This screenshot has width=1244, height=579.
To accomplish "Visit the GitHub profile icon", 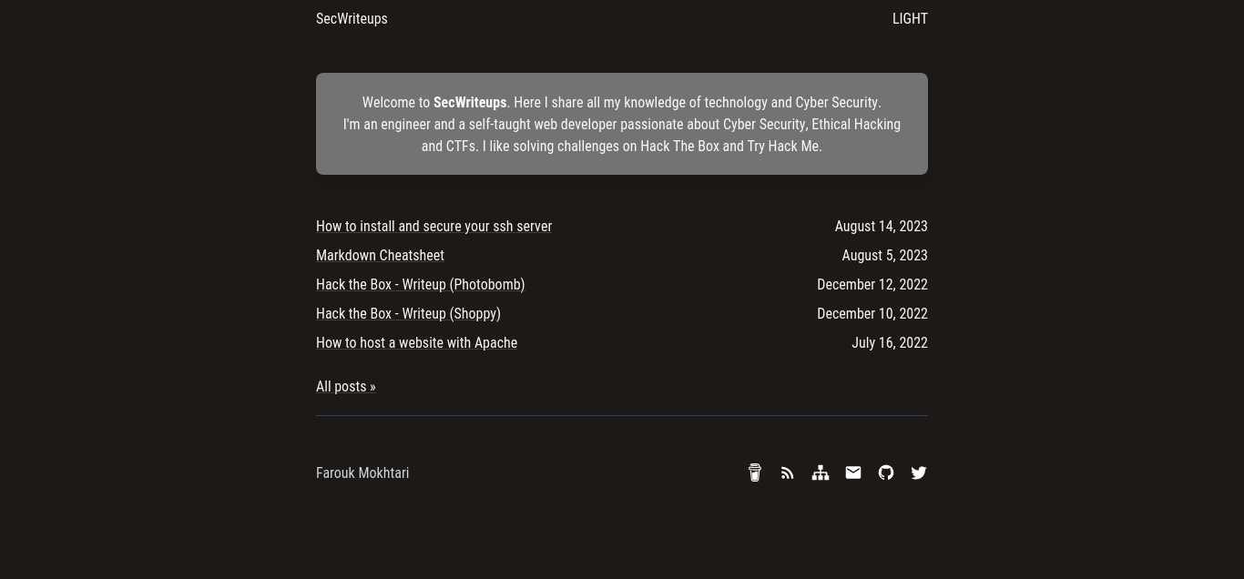I will click(886, 472).
